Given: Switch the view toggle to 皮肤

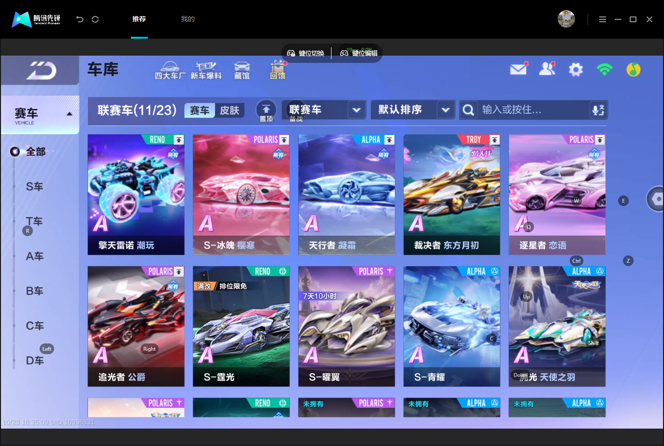Looking at the screenshot, I should coord(230,110).
